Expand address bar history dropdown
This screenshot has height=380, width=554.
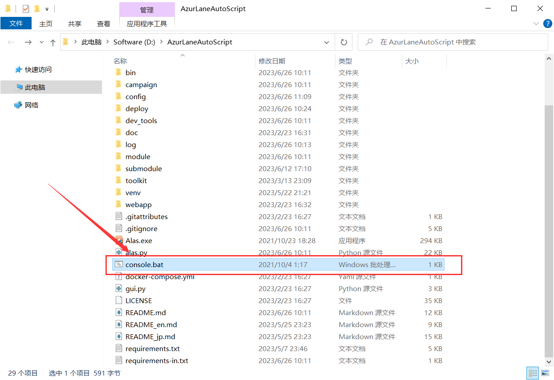click(x=327, y=42)
